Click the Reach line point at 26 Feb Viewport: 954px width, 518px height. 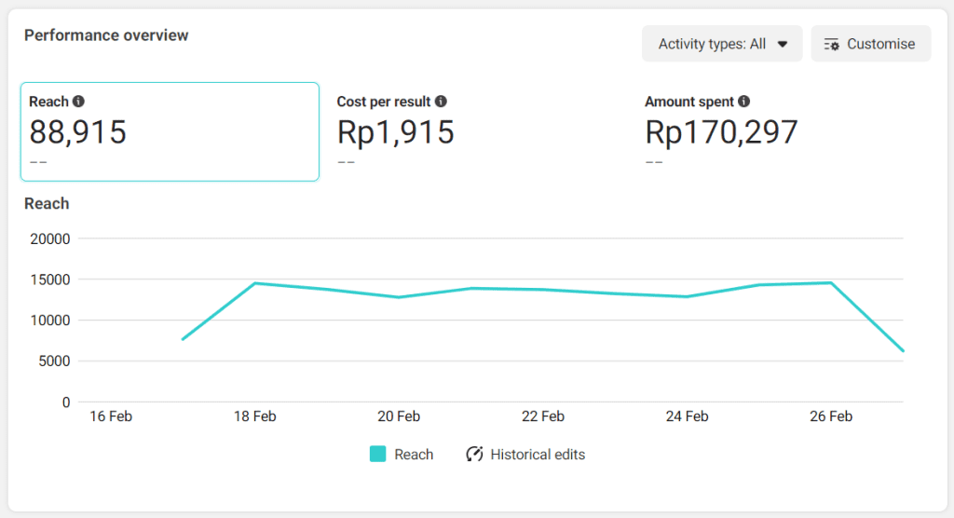(830, 283)
